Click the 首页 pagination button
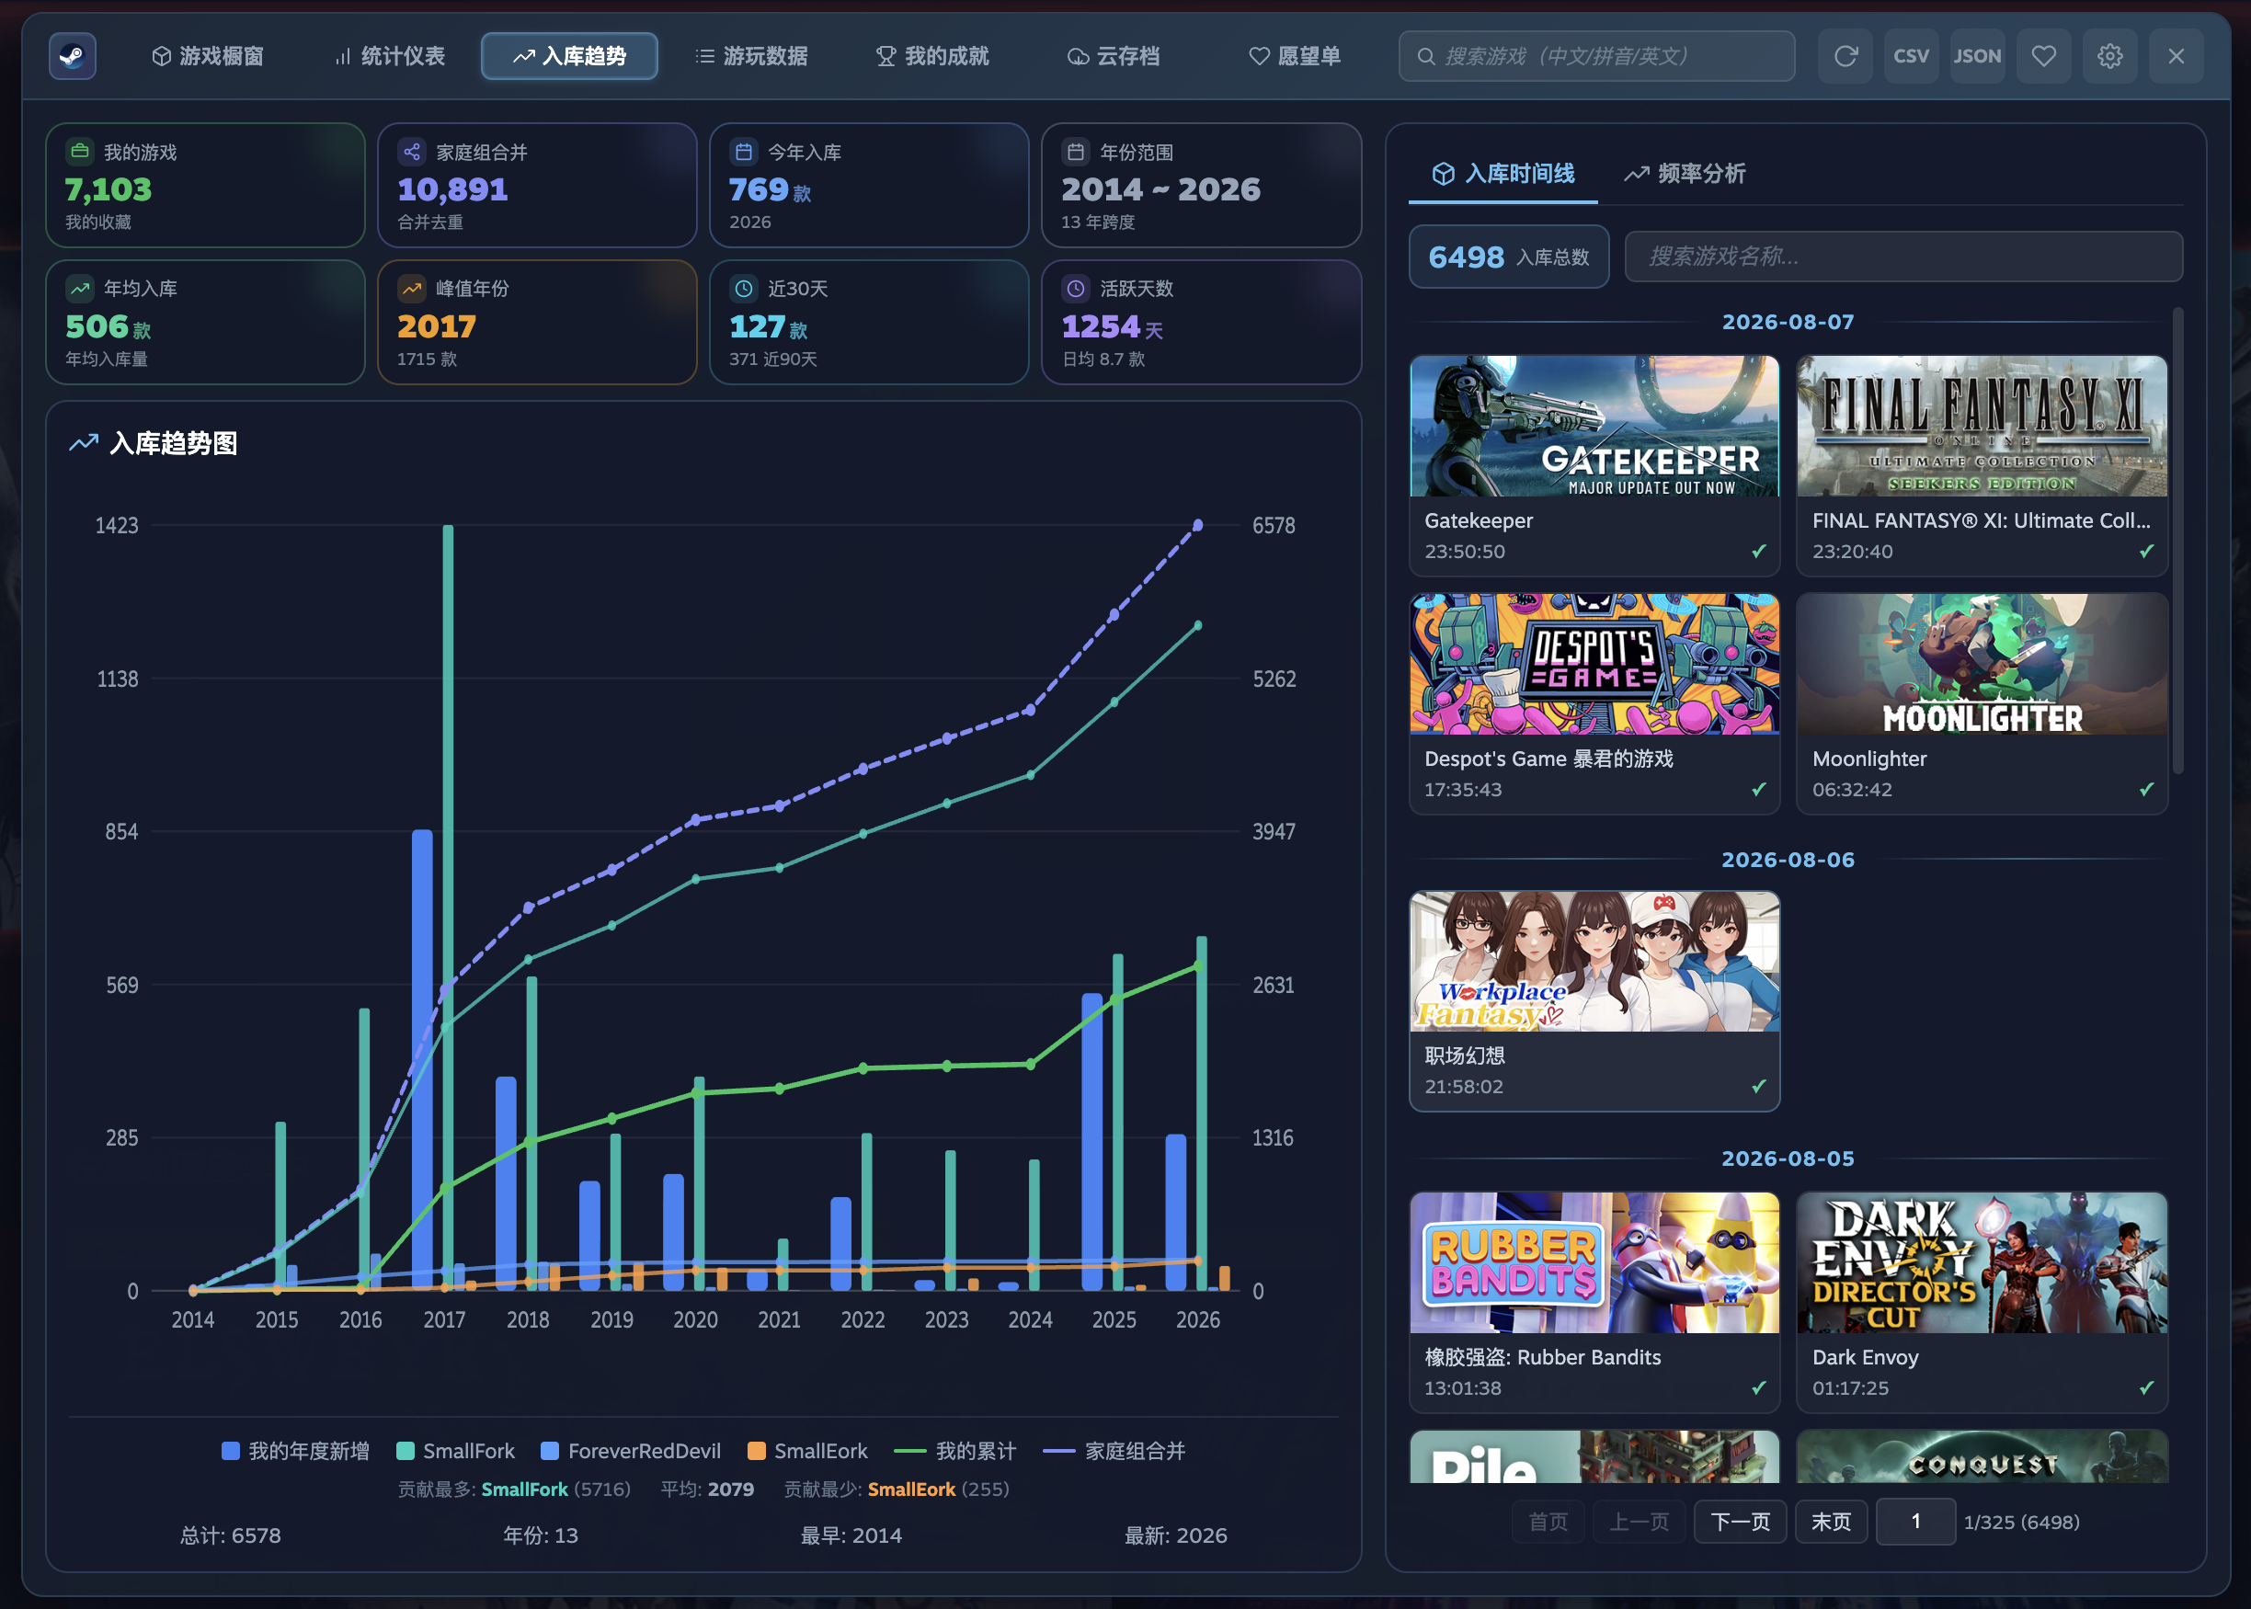Screen dimensions: 2251x1609 [1548, 1522]
